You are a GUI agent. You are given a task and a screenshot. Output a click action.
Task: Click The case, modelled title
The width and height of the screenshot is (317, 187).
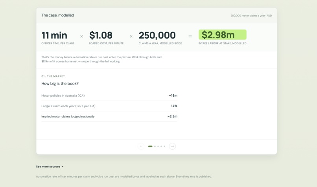pos(57,15)
